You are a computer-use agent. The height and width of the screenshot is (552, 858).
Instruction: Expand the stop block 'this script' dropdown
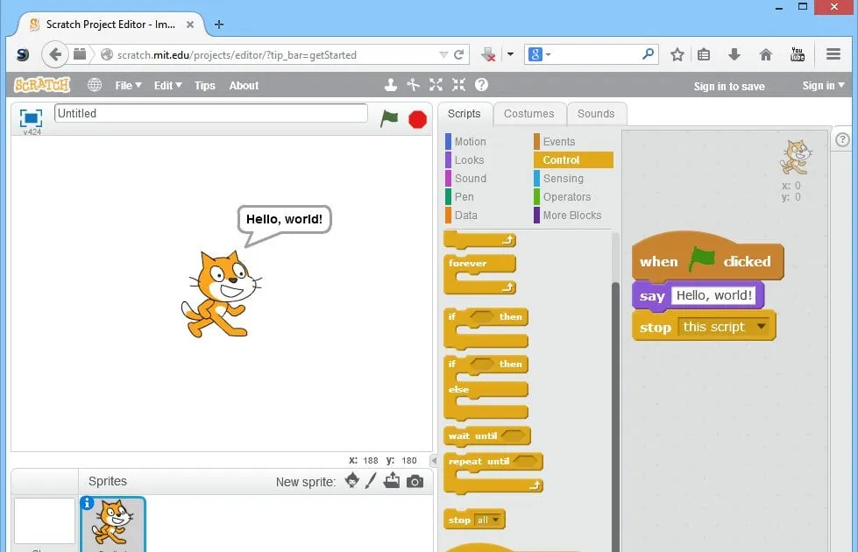pyautogui.click(x=761, y=327)
